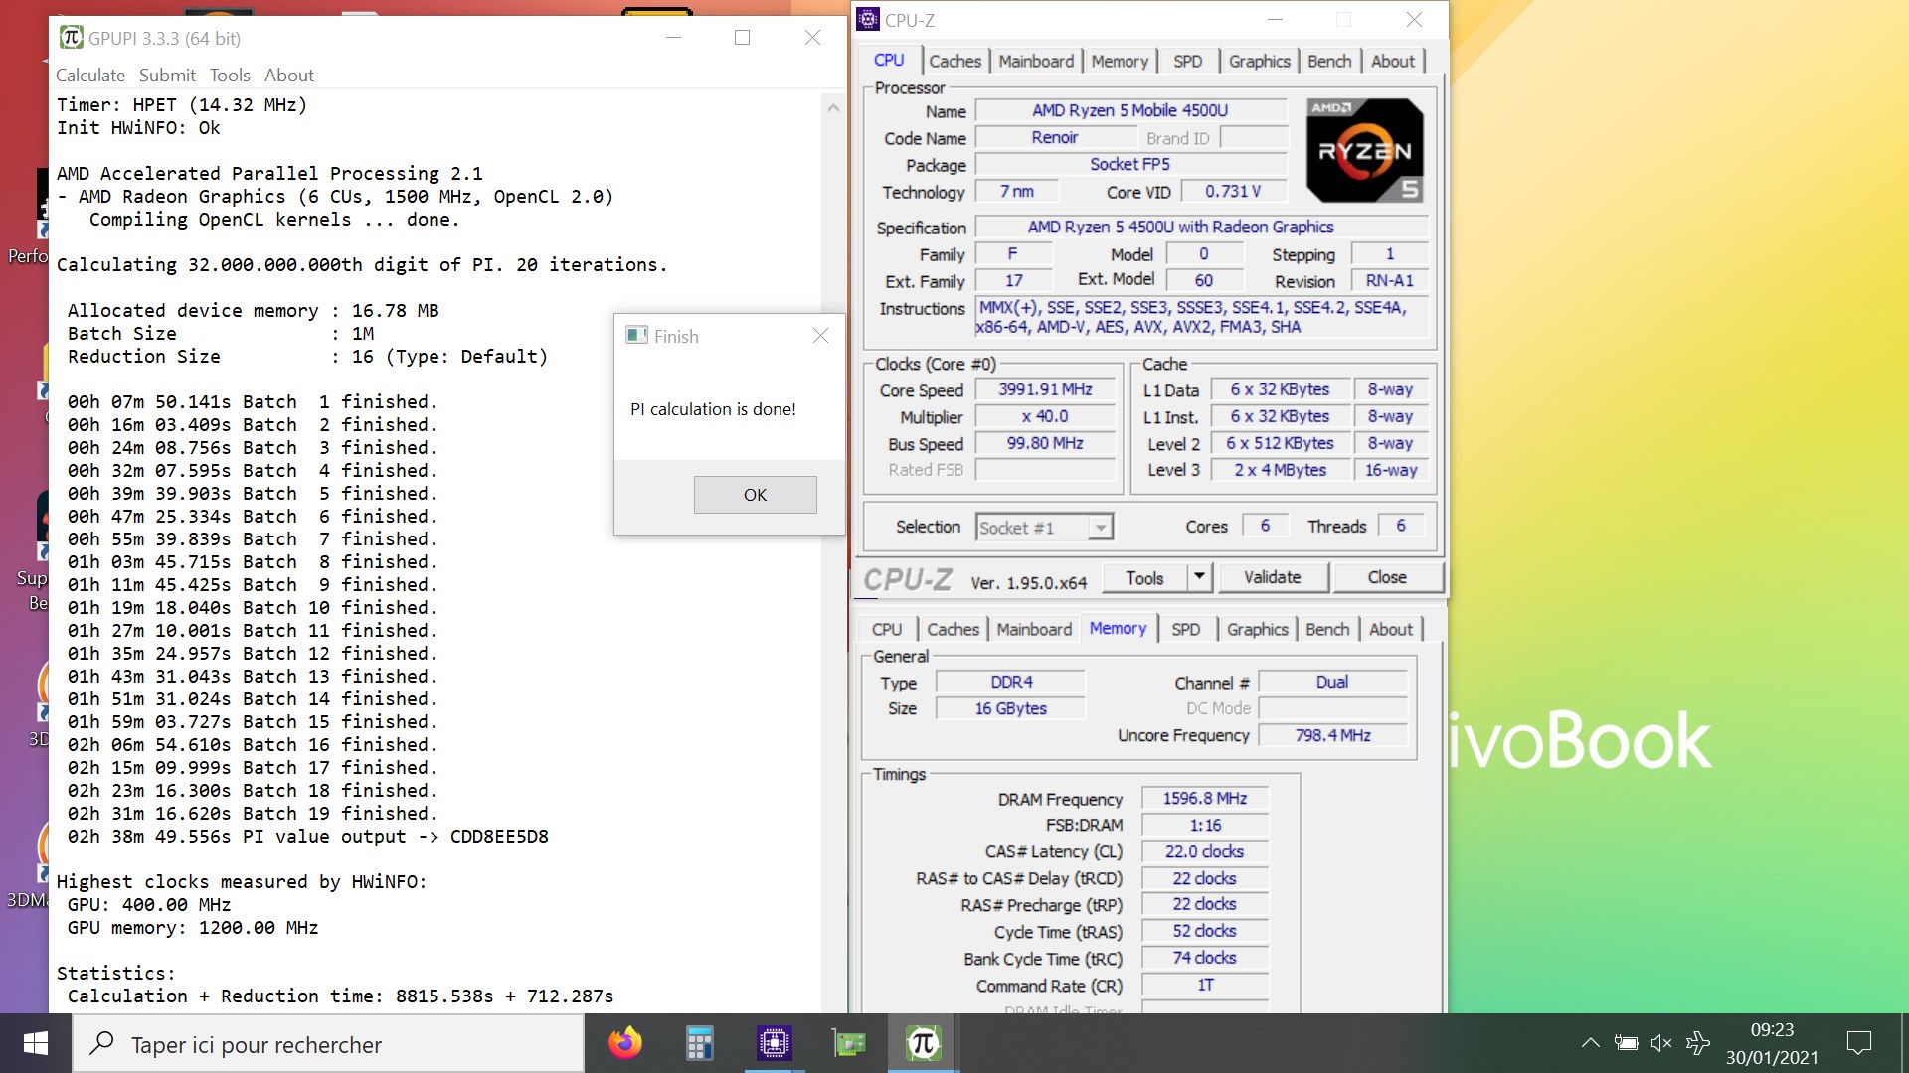Click the Multiplier value x 40.0
Viewport: 1909px width, 1073px height.
tap(1045, 417)
